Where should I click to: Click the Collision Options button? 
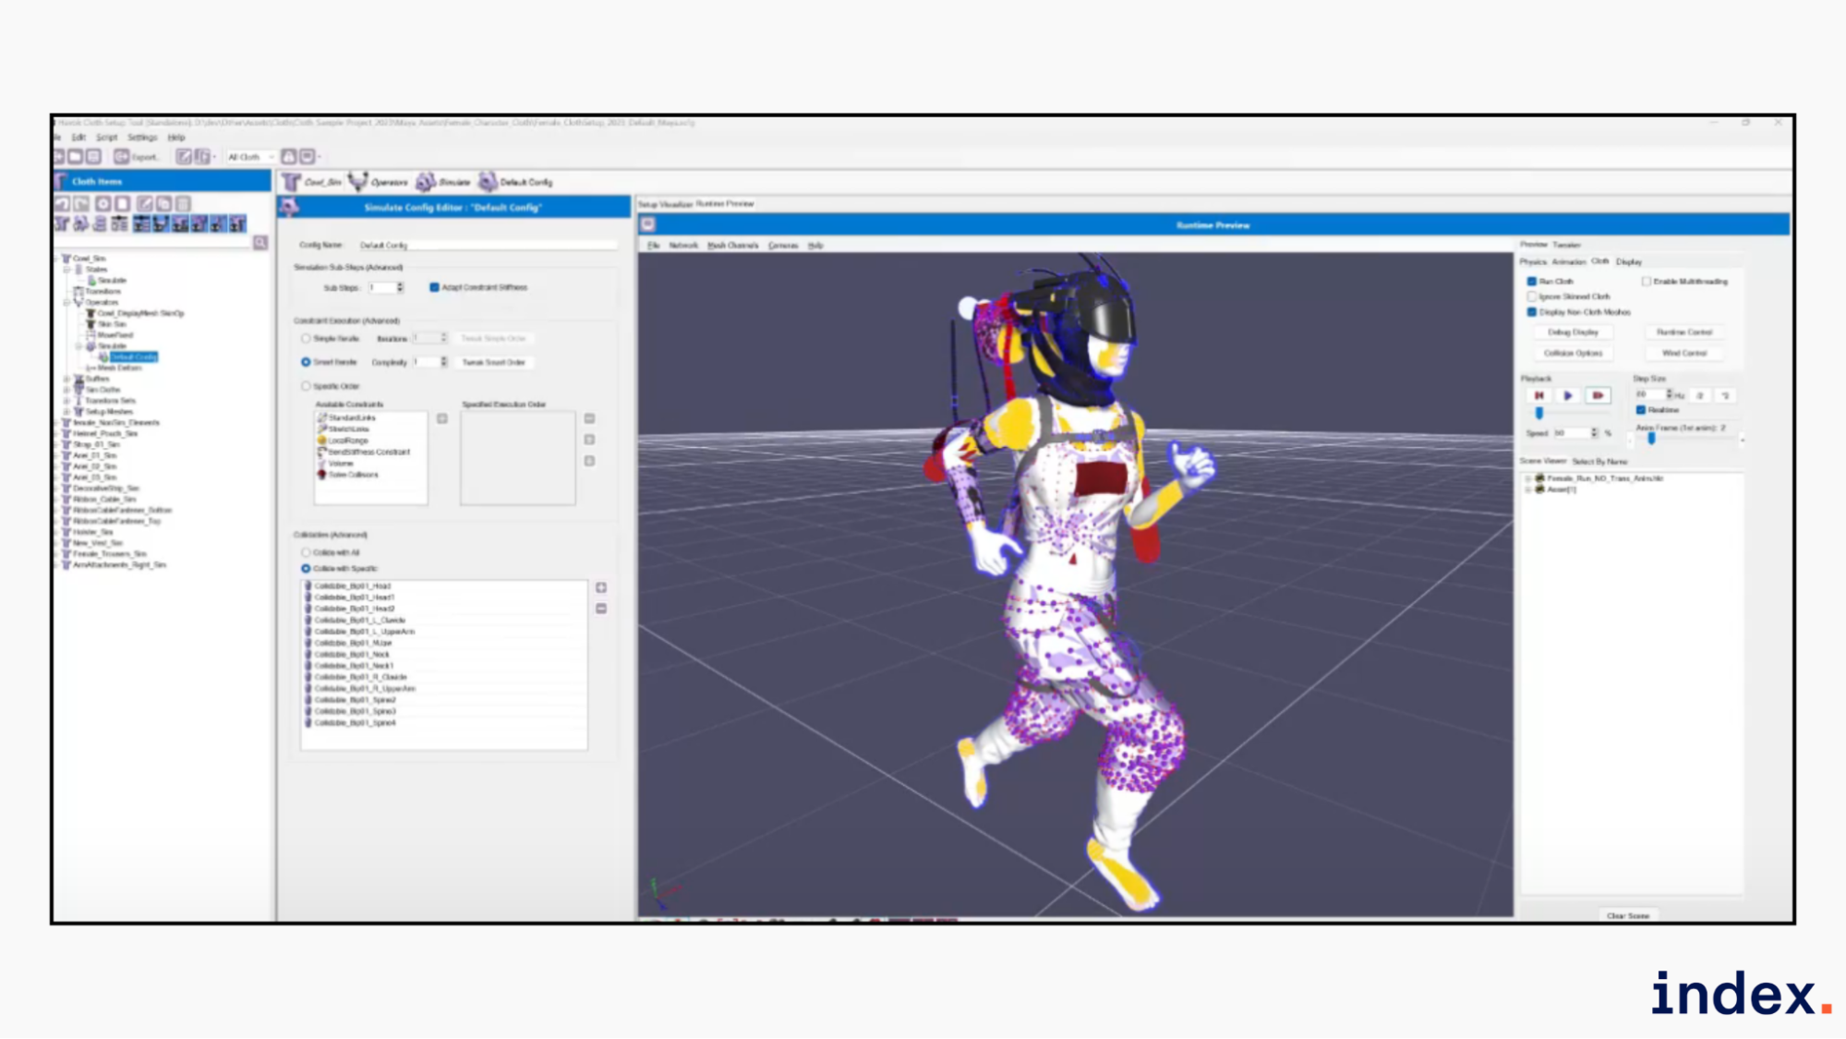(x=1573, y=353)
